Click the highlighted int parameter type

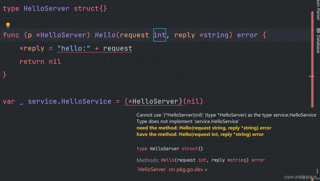[159, 35]
